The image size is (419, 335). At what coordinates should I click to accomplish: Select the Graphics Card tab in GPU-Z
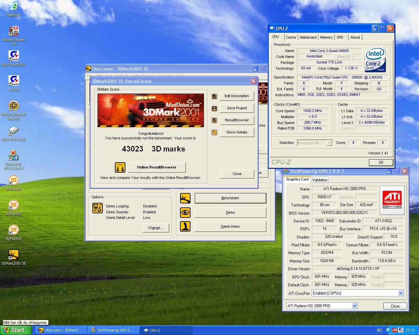(297, 179)
